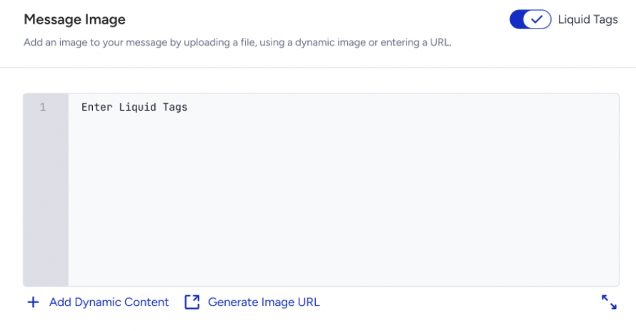Expand the editor with the diagonal arrows icon
Viewport: 636px width, 331px height.
point(609,302)
